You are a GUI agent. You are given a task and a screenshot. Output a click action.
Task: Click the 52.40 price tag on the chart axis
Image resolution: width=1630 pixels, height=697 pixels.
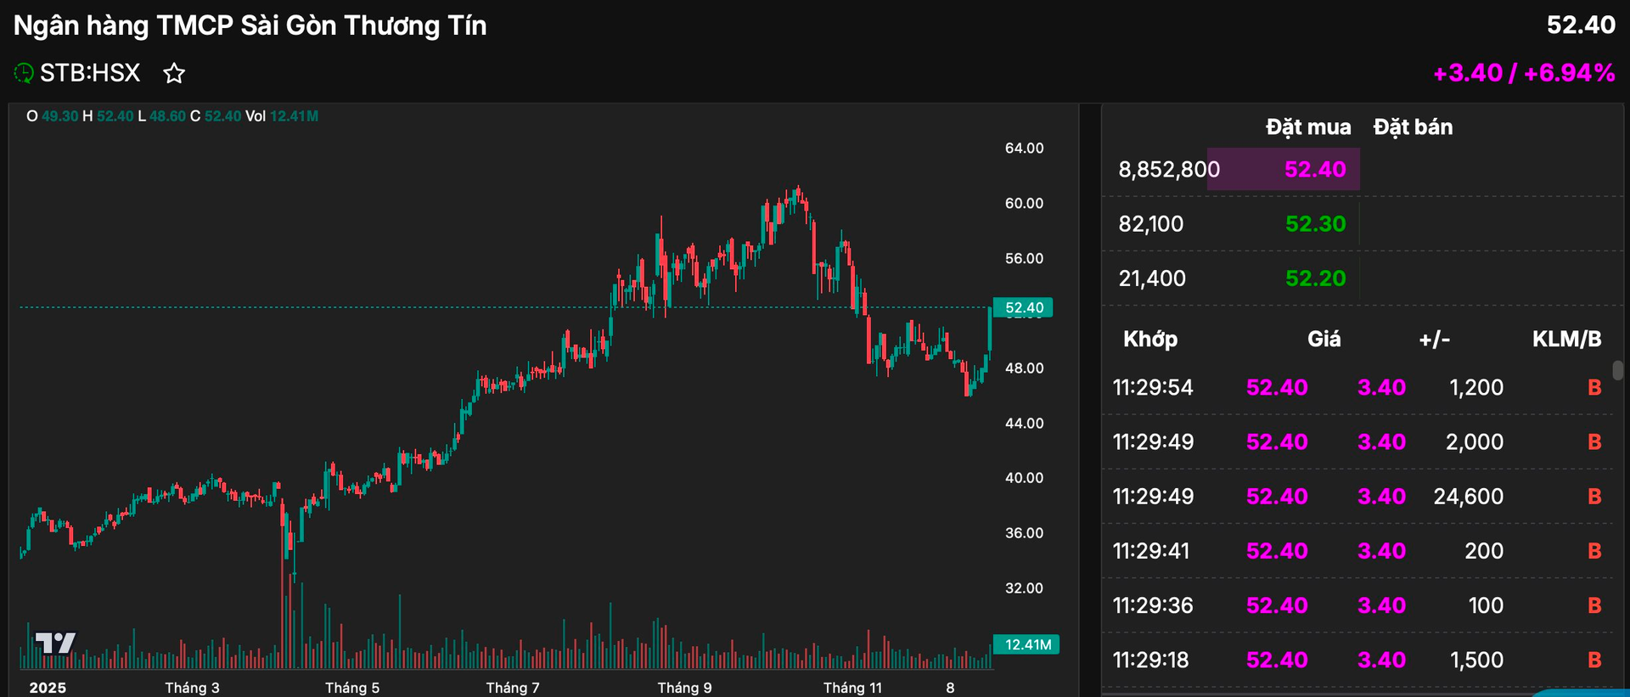click(x=1023, y=307)
